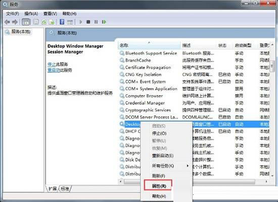
Task: Select 服务(本地) in the left tree
Action: coord(21,32)
